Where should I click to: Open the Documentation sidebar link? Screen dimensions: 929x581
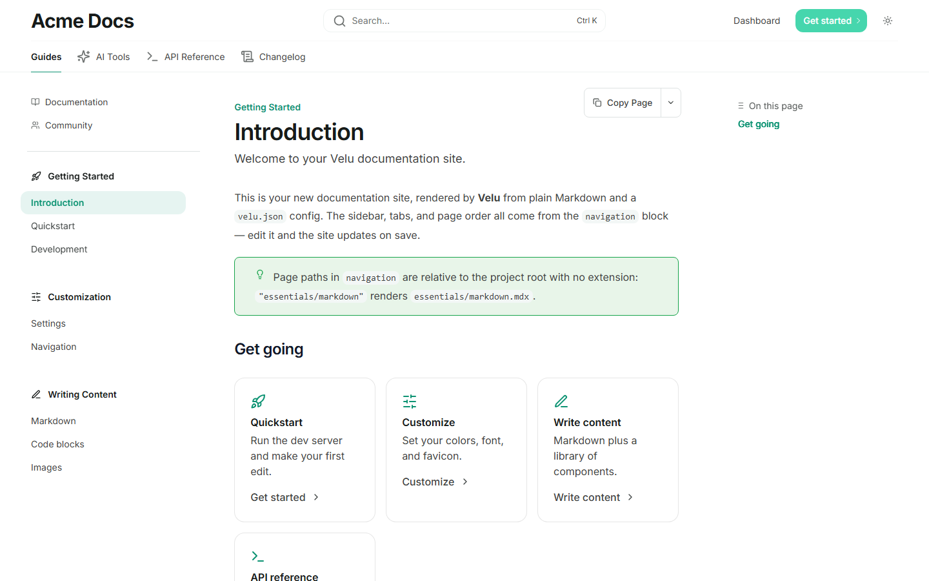[x=70, y=102]
